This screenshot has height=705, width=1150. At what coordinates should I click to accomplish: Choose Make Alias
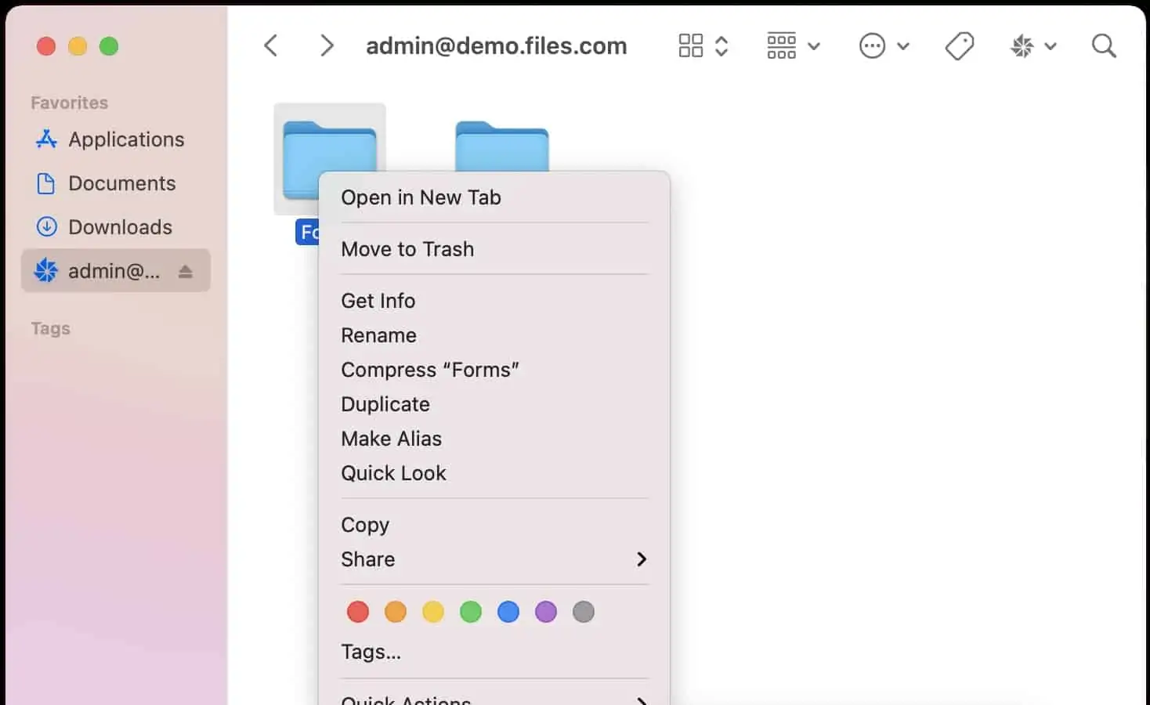coord(494,439)
